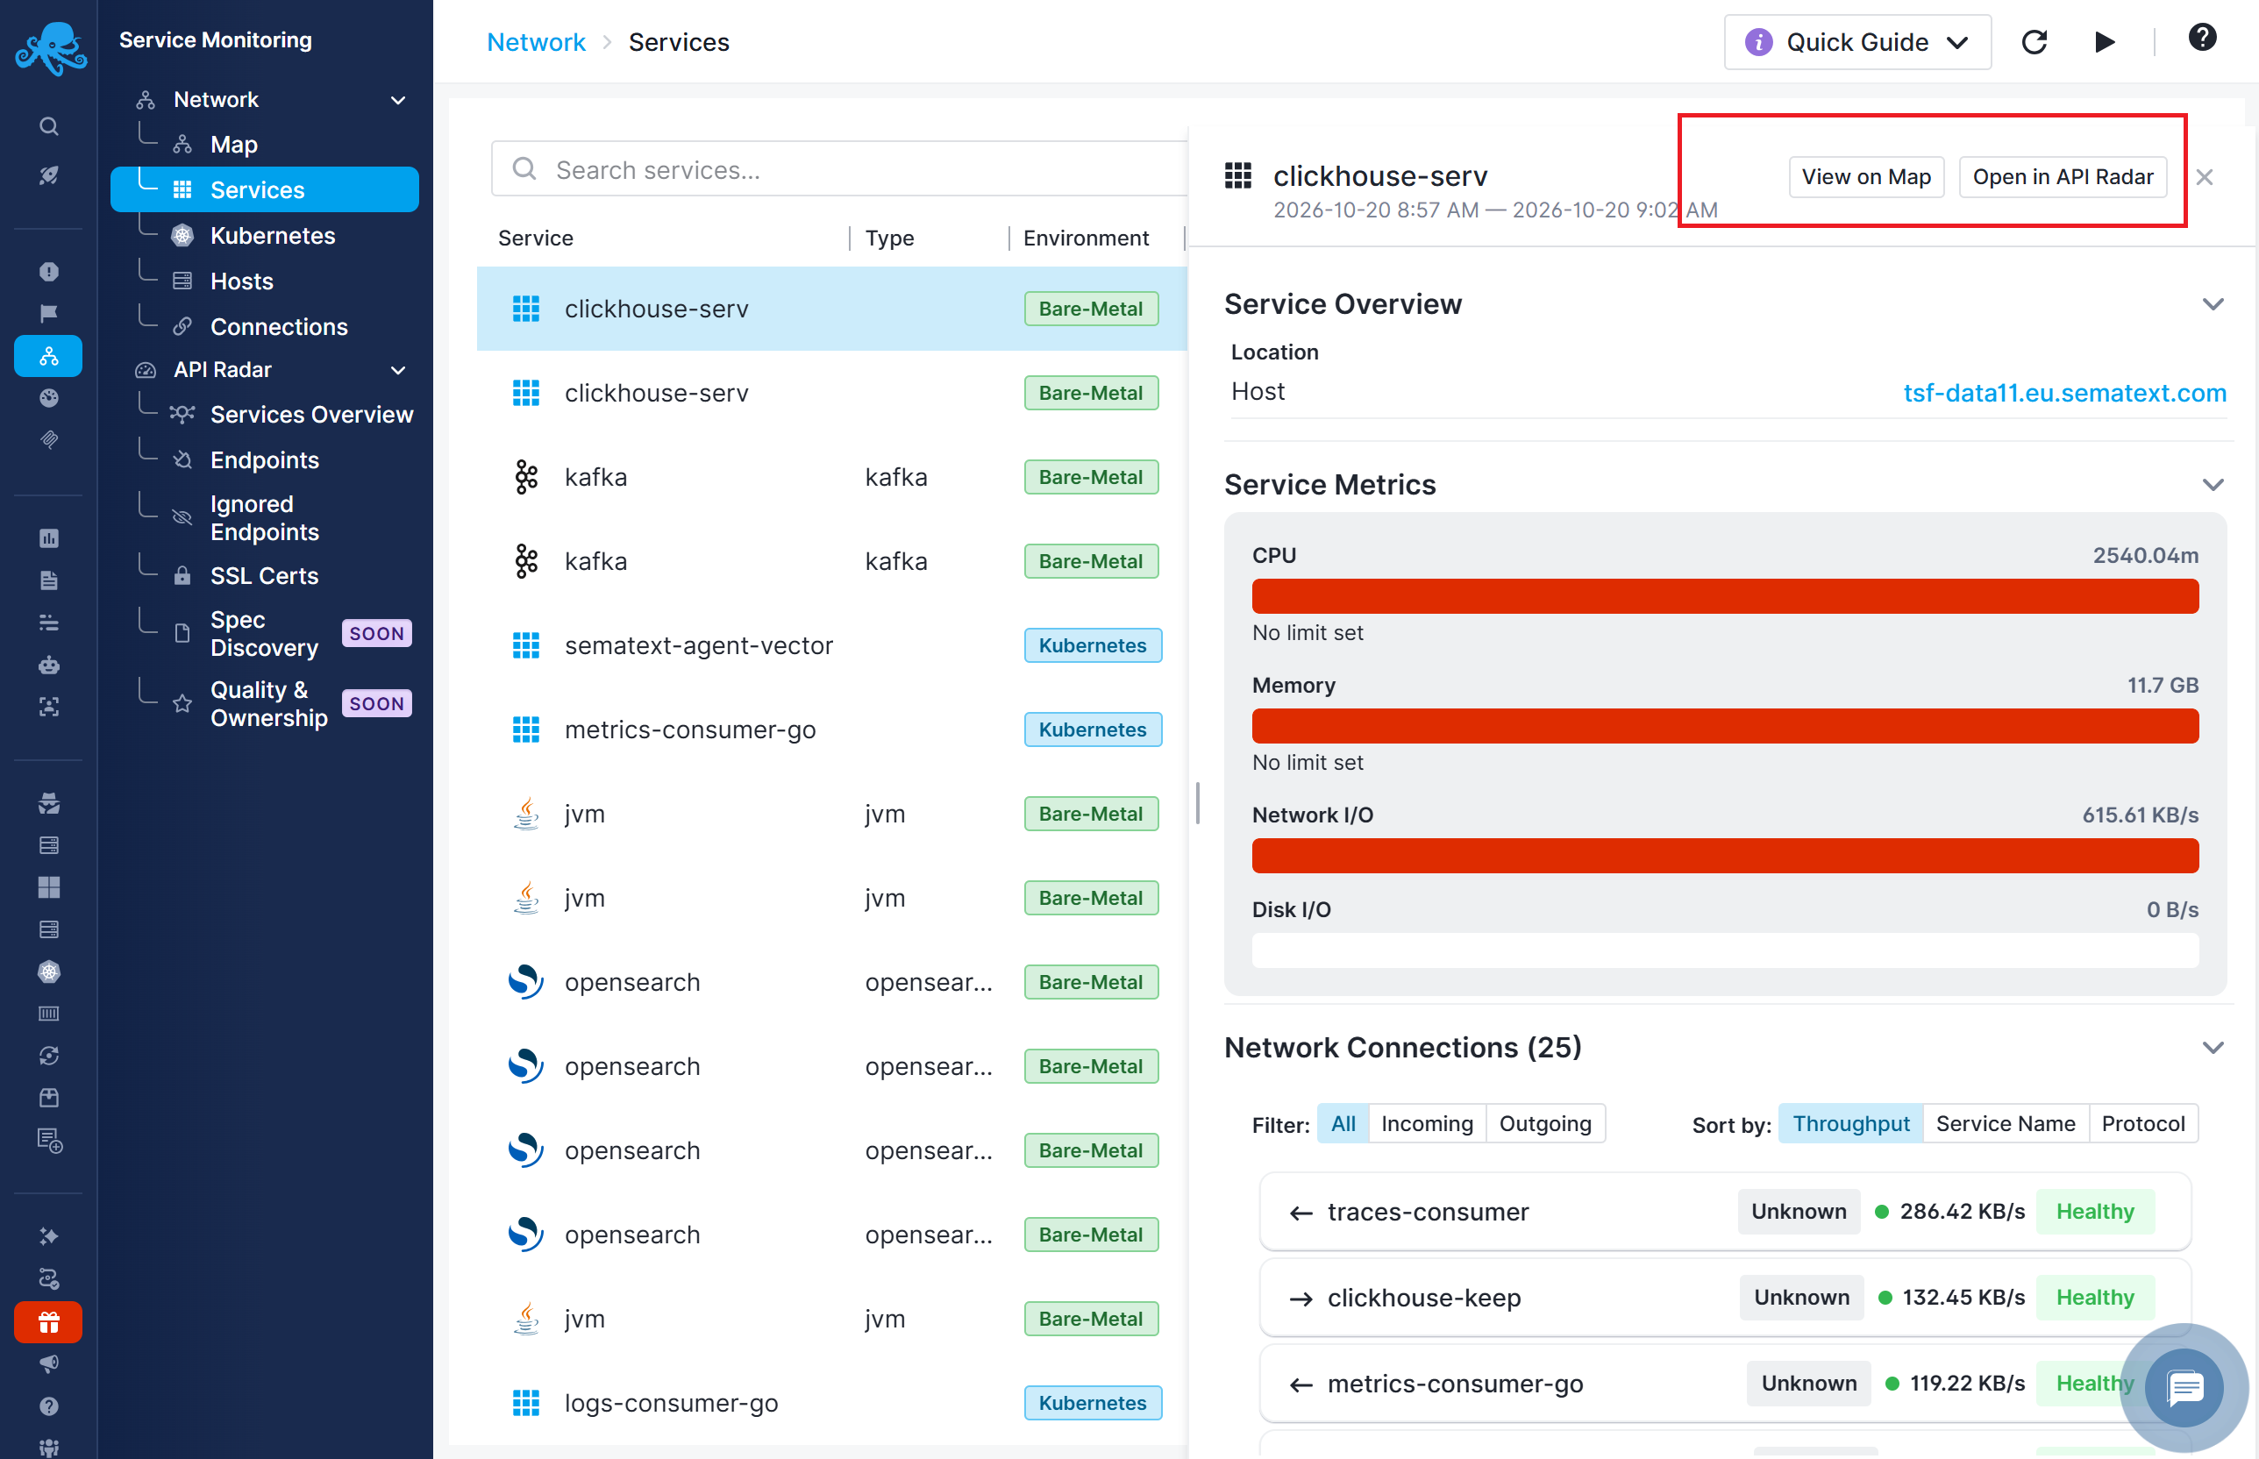The height and width of the screenshot is (1459, 2259).
Task: Open the spy hat incognito icon
Action: pos(48,803)
